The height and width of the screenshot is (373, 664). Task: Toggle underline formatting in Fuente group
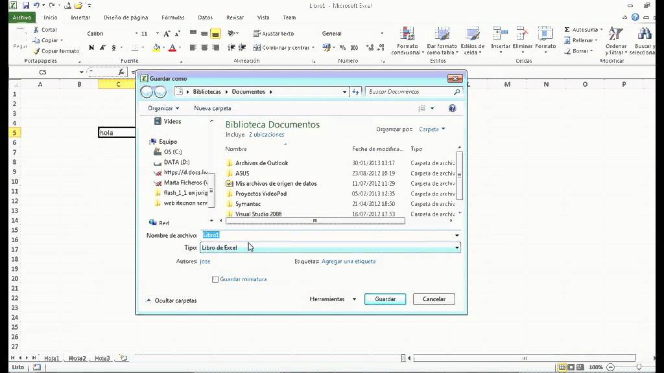(x=113, y=48)
